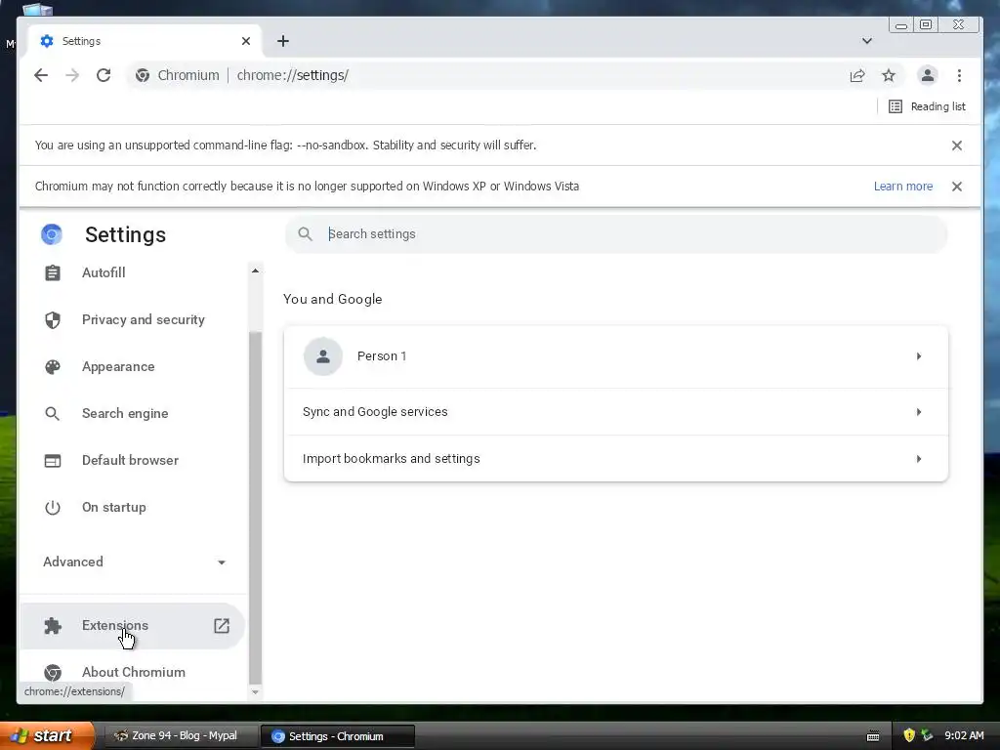The image size is (1000, 750).
Task: Click the sidebar scrollbar thumb
Action: coord(255,508)
